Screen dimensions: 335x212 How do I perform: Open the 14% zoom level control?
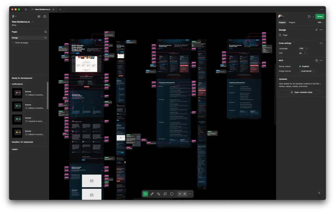coord(320,22)
